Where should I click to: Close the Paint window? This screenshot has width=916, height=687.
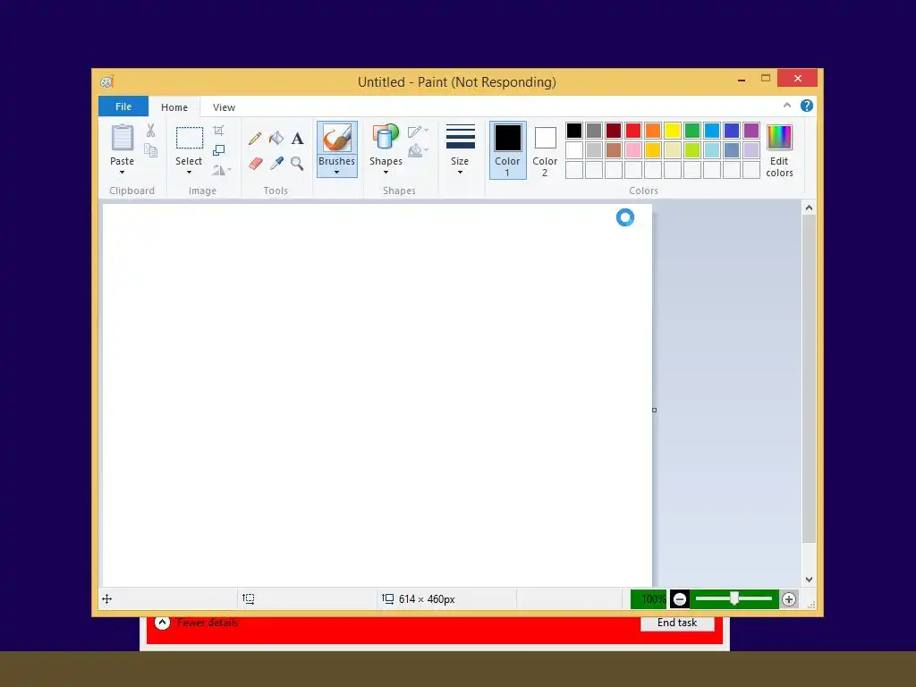point(797,78)
